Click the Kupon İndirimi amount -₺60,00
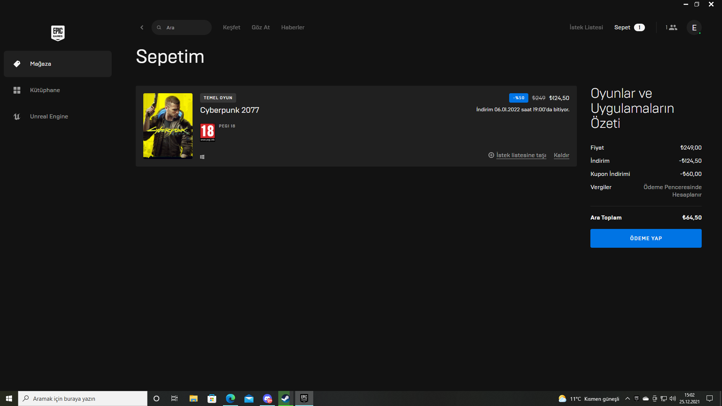This screenshot has width=722, height=406. click(x=691, y=174)
